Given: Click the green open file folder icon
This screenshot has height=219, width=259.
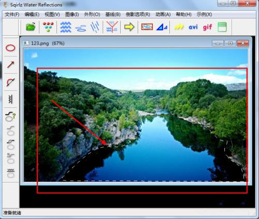Looking at the screenshot, I should coord(31,27).
